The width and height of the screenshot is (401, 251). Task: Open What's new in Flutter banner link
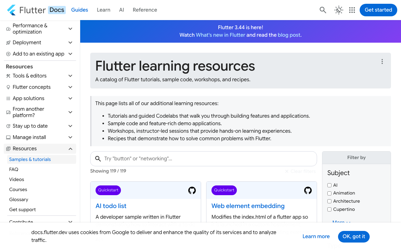click(x=221, y=35)
